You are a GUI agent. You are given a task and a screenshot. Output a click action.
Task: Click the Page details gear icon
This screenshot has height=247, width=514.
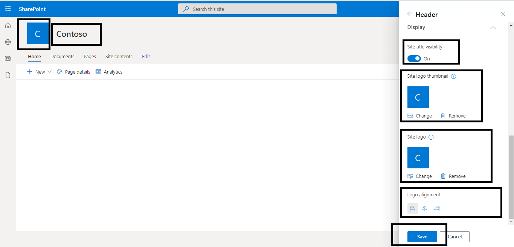tap(59, 72)
